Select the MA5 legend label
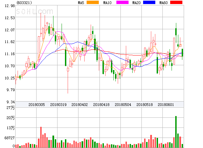203x148 pixels. pyautogui.click(x=81, y=3)
